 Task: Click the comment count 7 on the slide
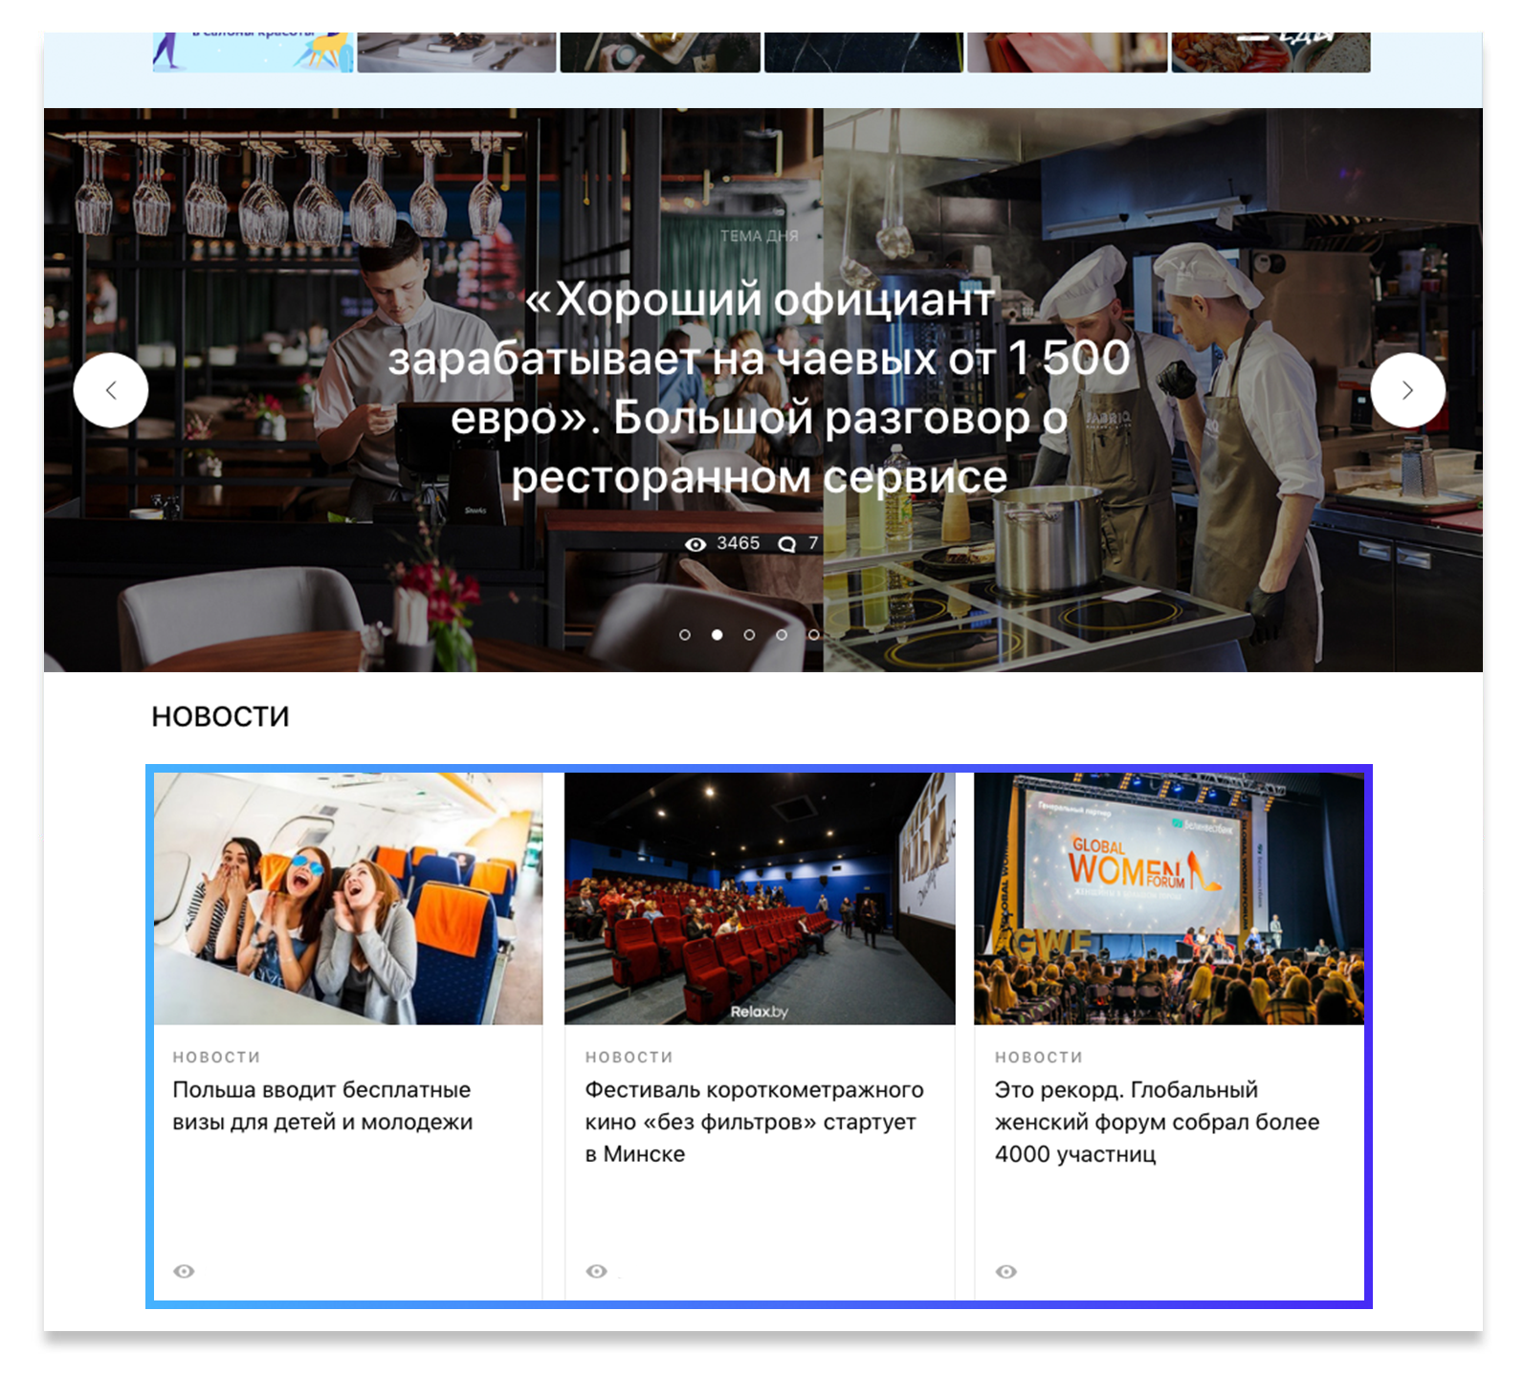click(813, 543)
